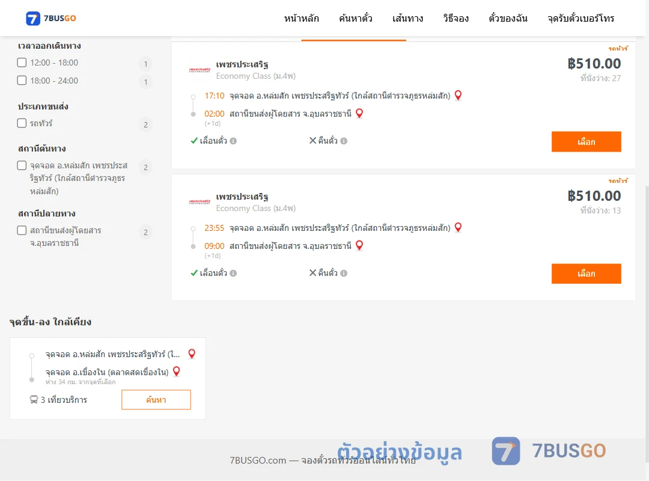Click เพชรประเสริฐ operator logo on 17:10 trip
The height and width of the screenshot is (481, 649).
(200, 70)
